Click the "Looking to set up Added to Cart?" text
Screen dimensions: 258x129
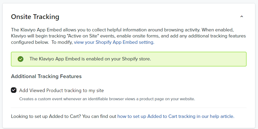point(46,116)
